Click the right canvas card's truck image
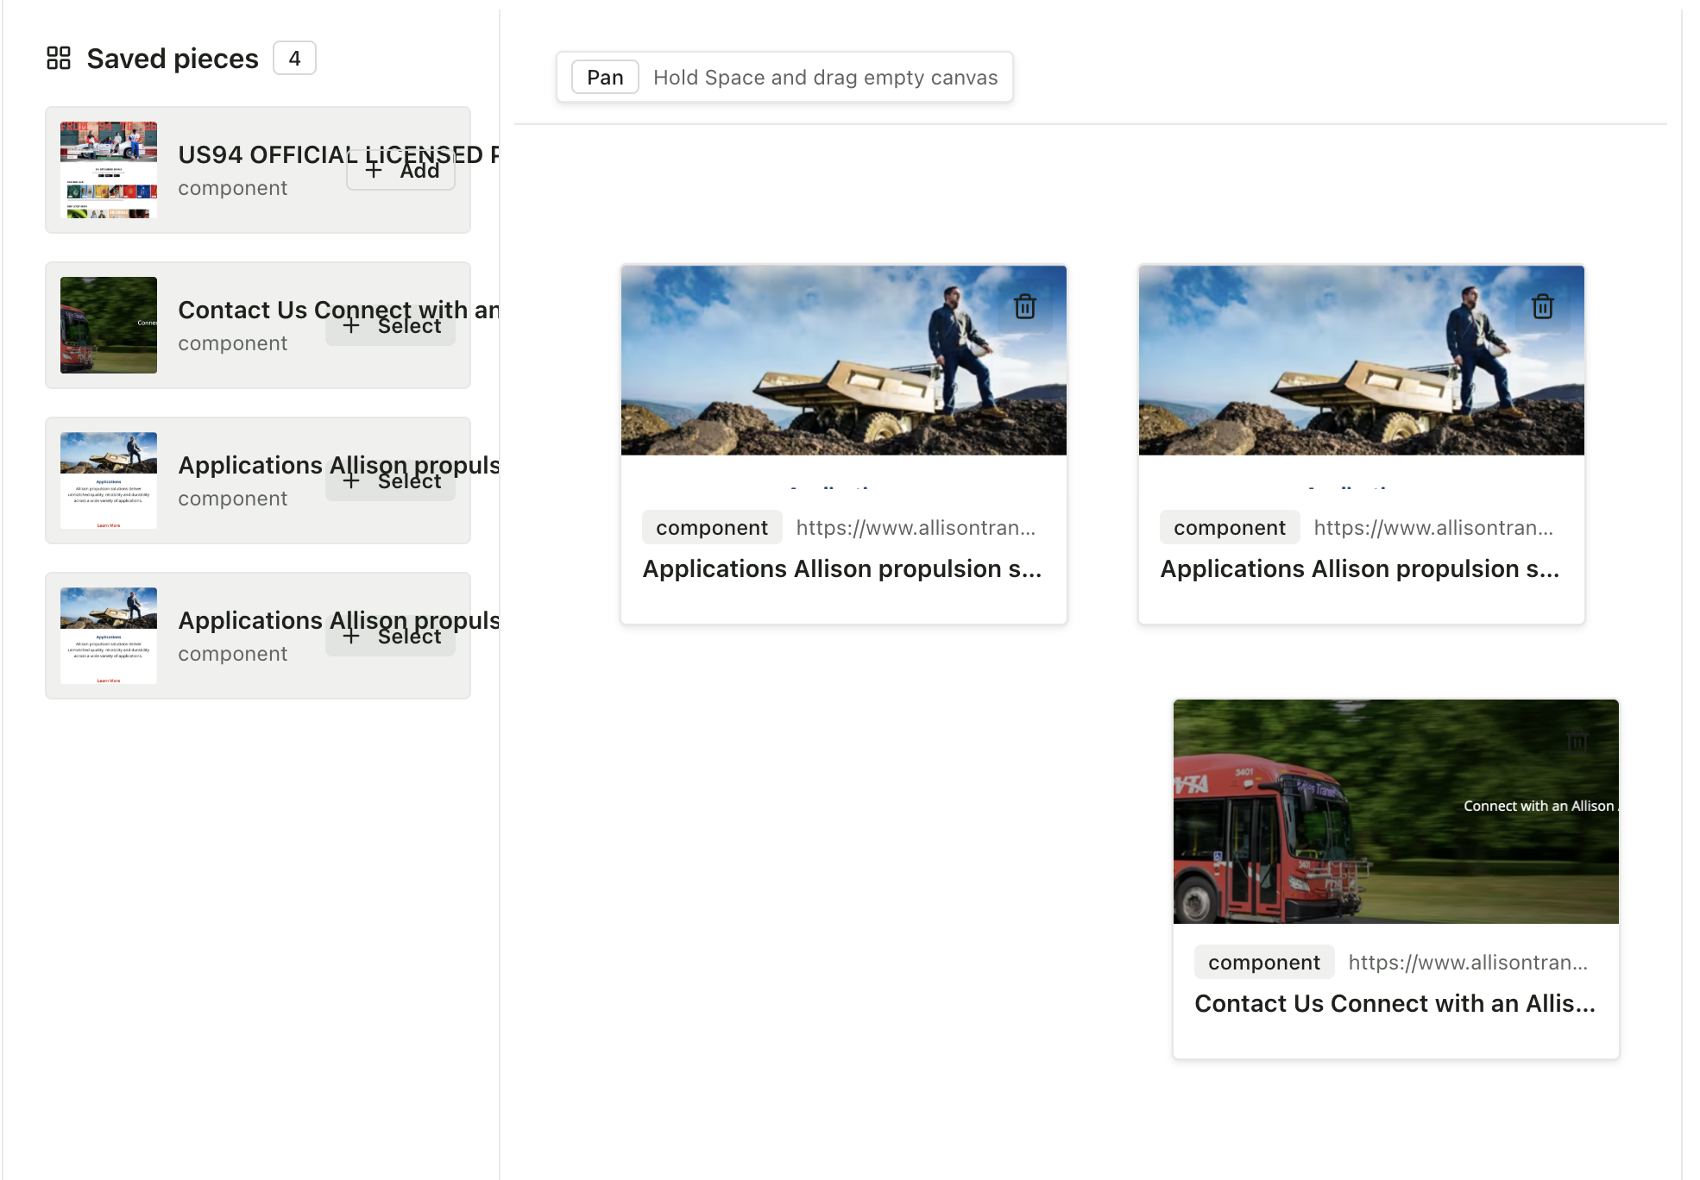This screenshot has height=1180, width=1700. point(1362,361)
